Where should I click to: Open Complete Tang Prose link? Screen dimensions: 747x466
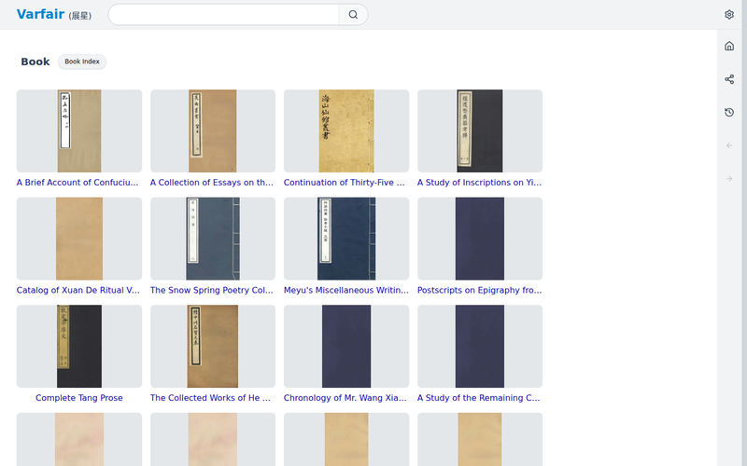[x=79, y=398]
